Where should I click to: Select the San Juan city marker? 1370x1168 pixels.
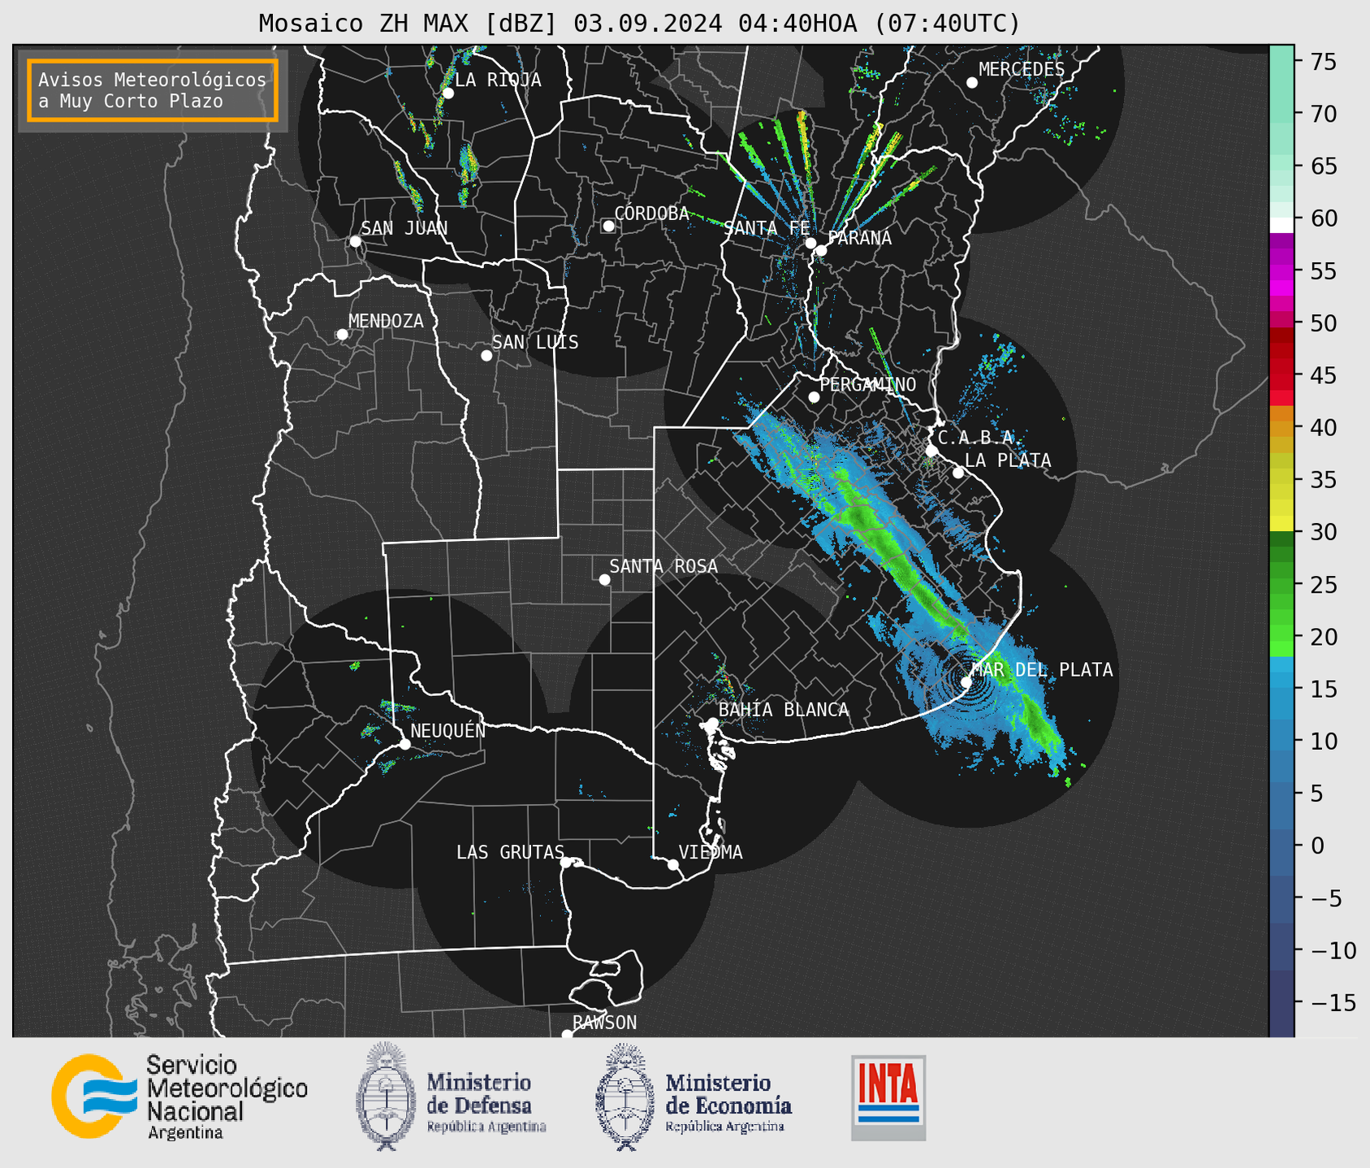[x=355, y=241]
